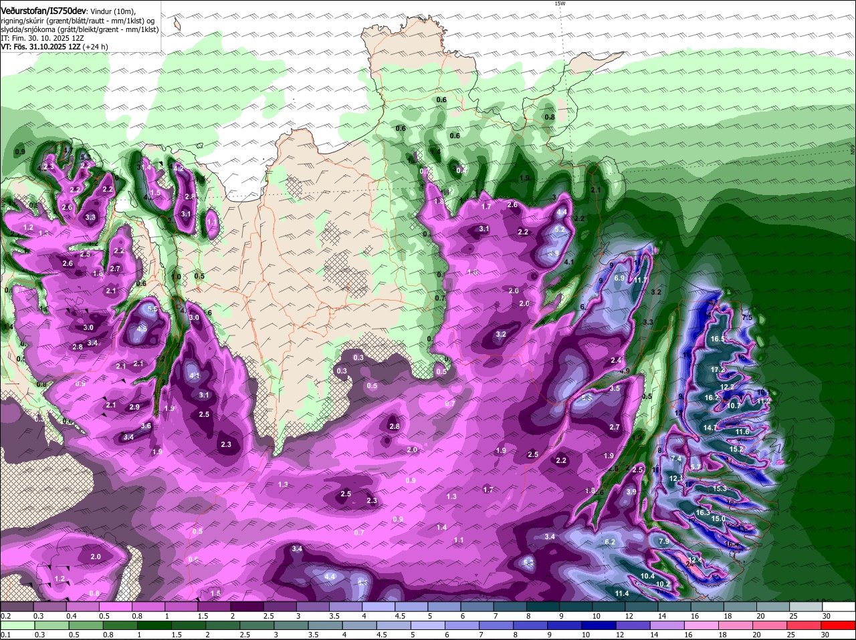This screenshot has height=640, width=856.
Task: Select the 17.2 precipitation value
Action: [x=718, y=369]
